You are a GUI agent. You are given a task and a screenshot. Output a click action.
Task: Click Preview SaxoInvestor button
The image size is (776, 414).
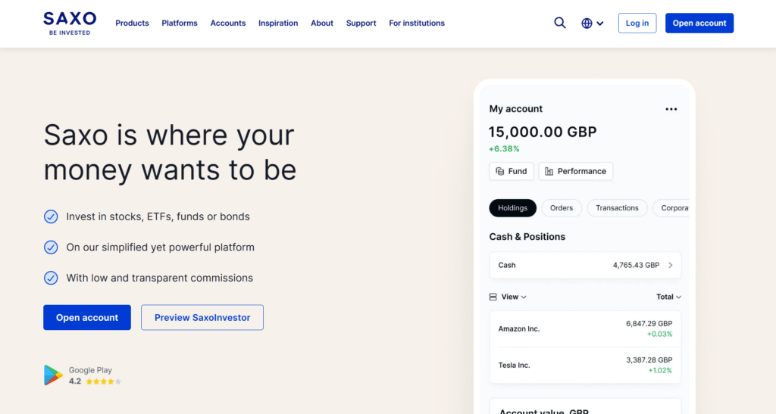[202, 317]
